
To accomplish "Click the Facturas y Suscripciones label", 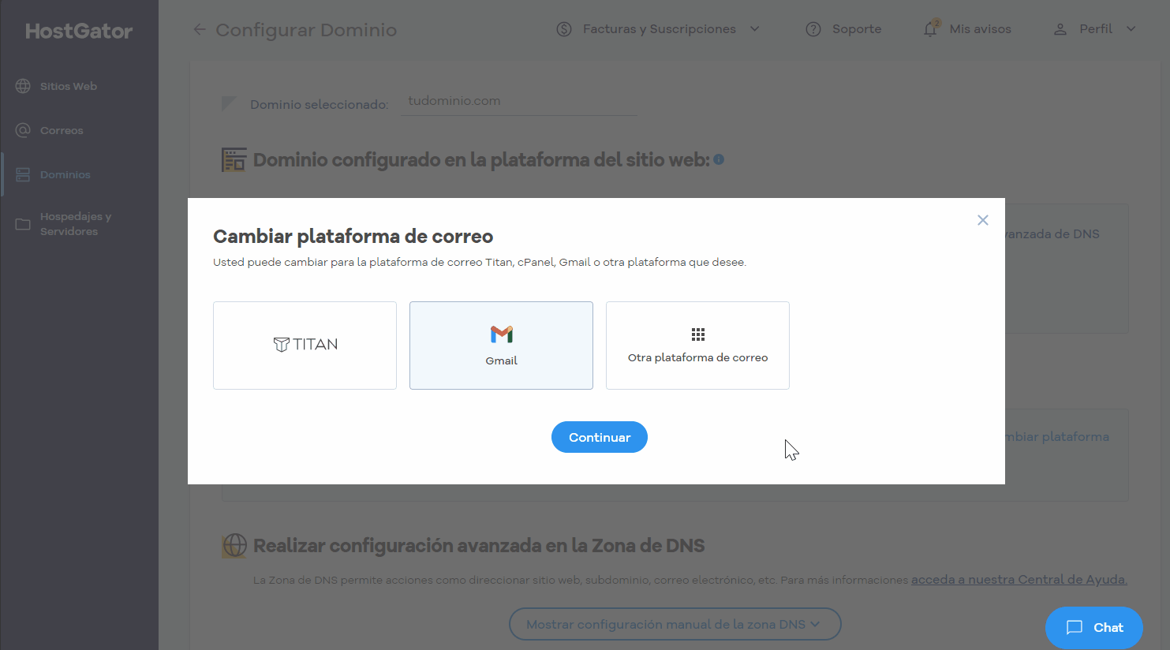I will (660, 29).
